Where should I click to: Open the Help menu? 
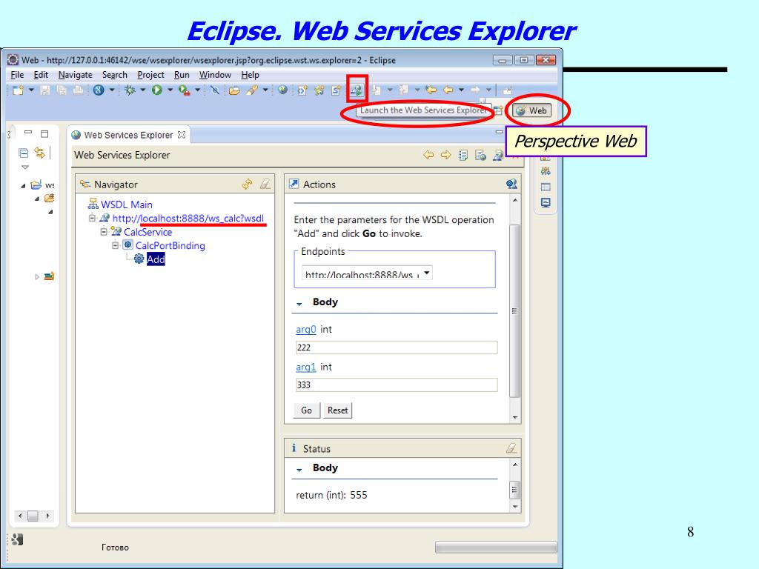pyautogui.click(x=250, y=75)
